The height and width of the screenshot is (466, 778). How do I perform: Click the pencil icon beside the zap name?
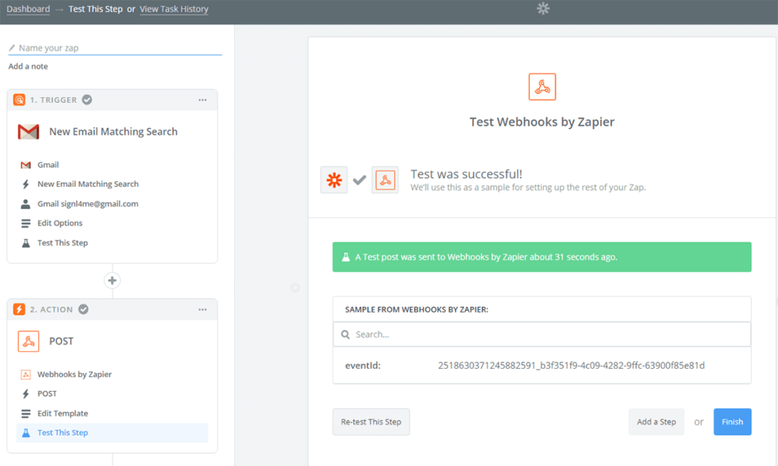click(12, 48)
